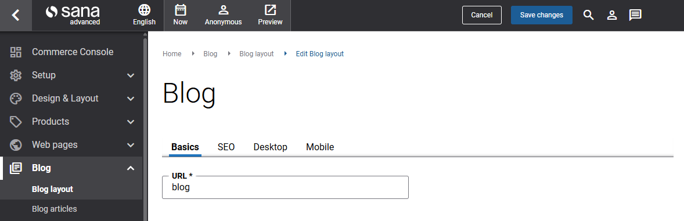The width and height of the screenshot is (684, 221).
Task: Click the Setup gear icon
Action: (x=16, y=75)
